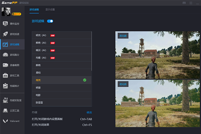201x134 pixels.
Task: Click the VIP badge on 明亮 (AI) row
Action: [53, 36]
